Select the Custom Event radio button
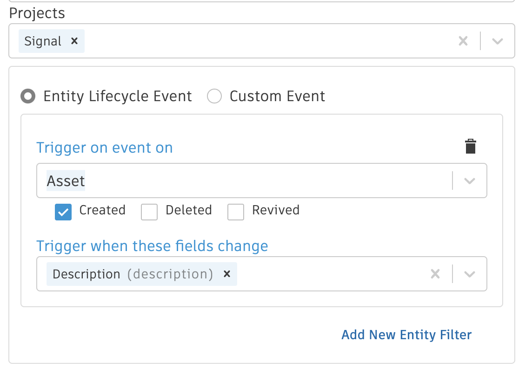The image size is (532, 387). point(214,96)
